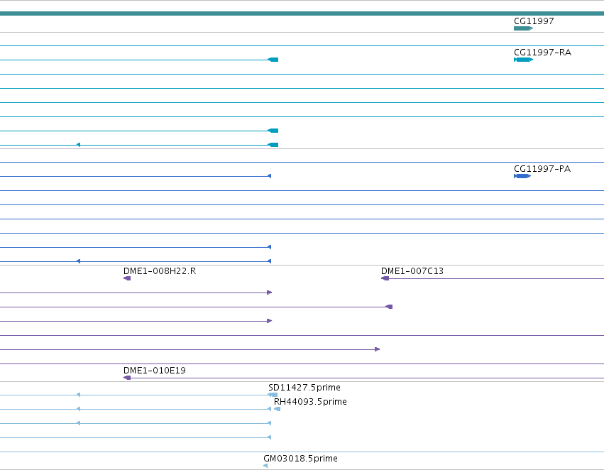Select the GM03018.5prime arrowhead glyph
This screenshot has height=470, width=604.
point(265,466)
